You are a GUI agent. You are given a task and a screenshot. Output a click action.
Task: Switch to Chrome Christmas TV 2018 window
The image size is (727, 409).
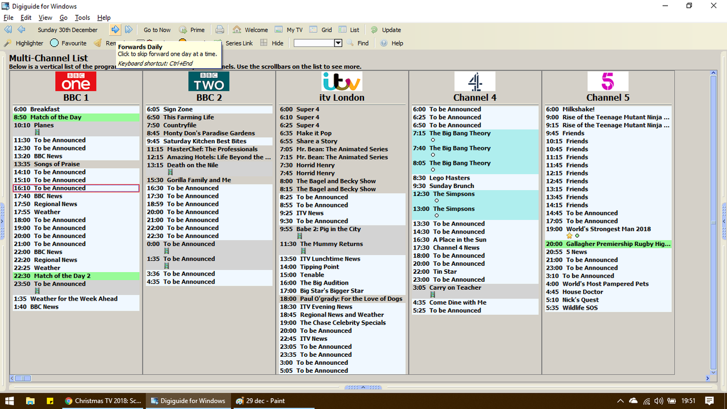(x=103, y=400)
